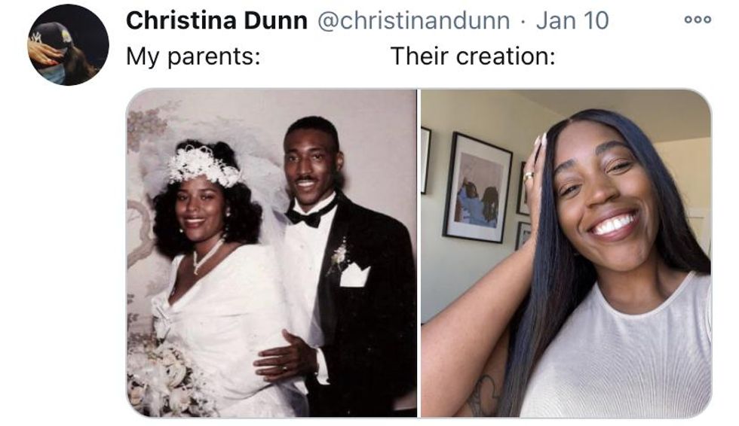Click the groom's boutonniere flower
Image resolution: width=739 pixels, height=426 pixels.
tap(338, 257)
